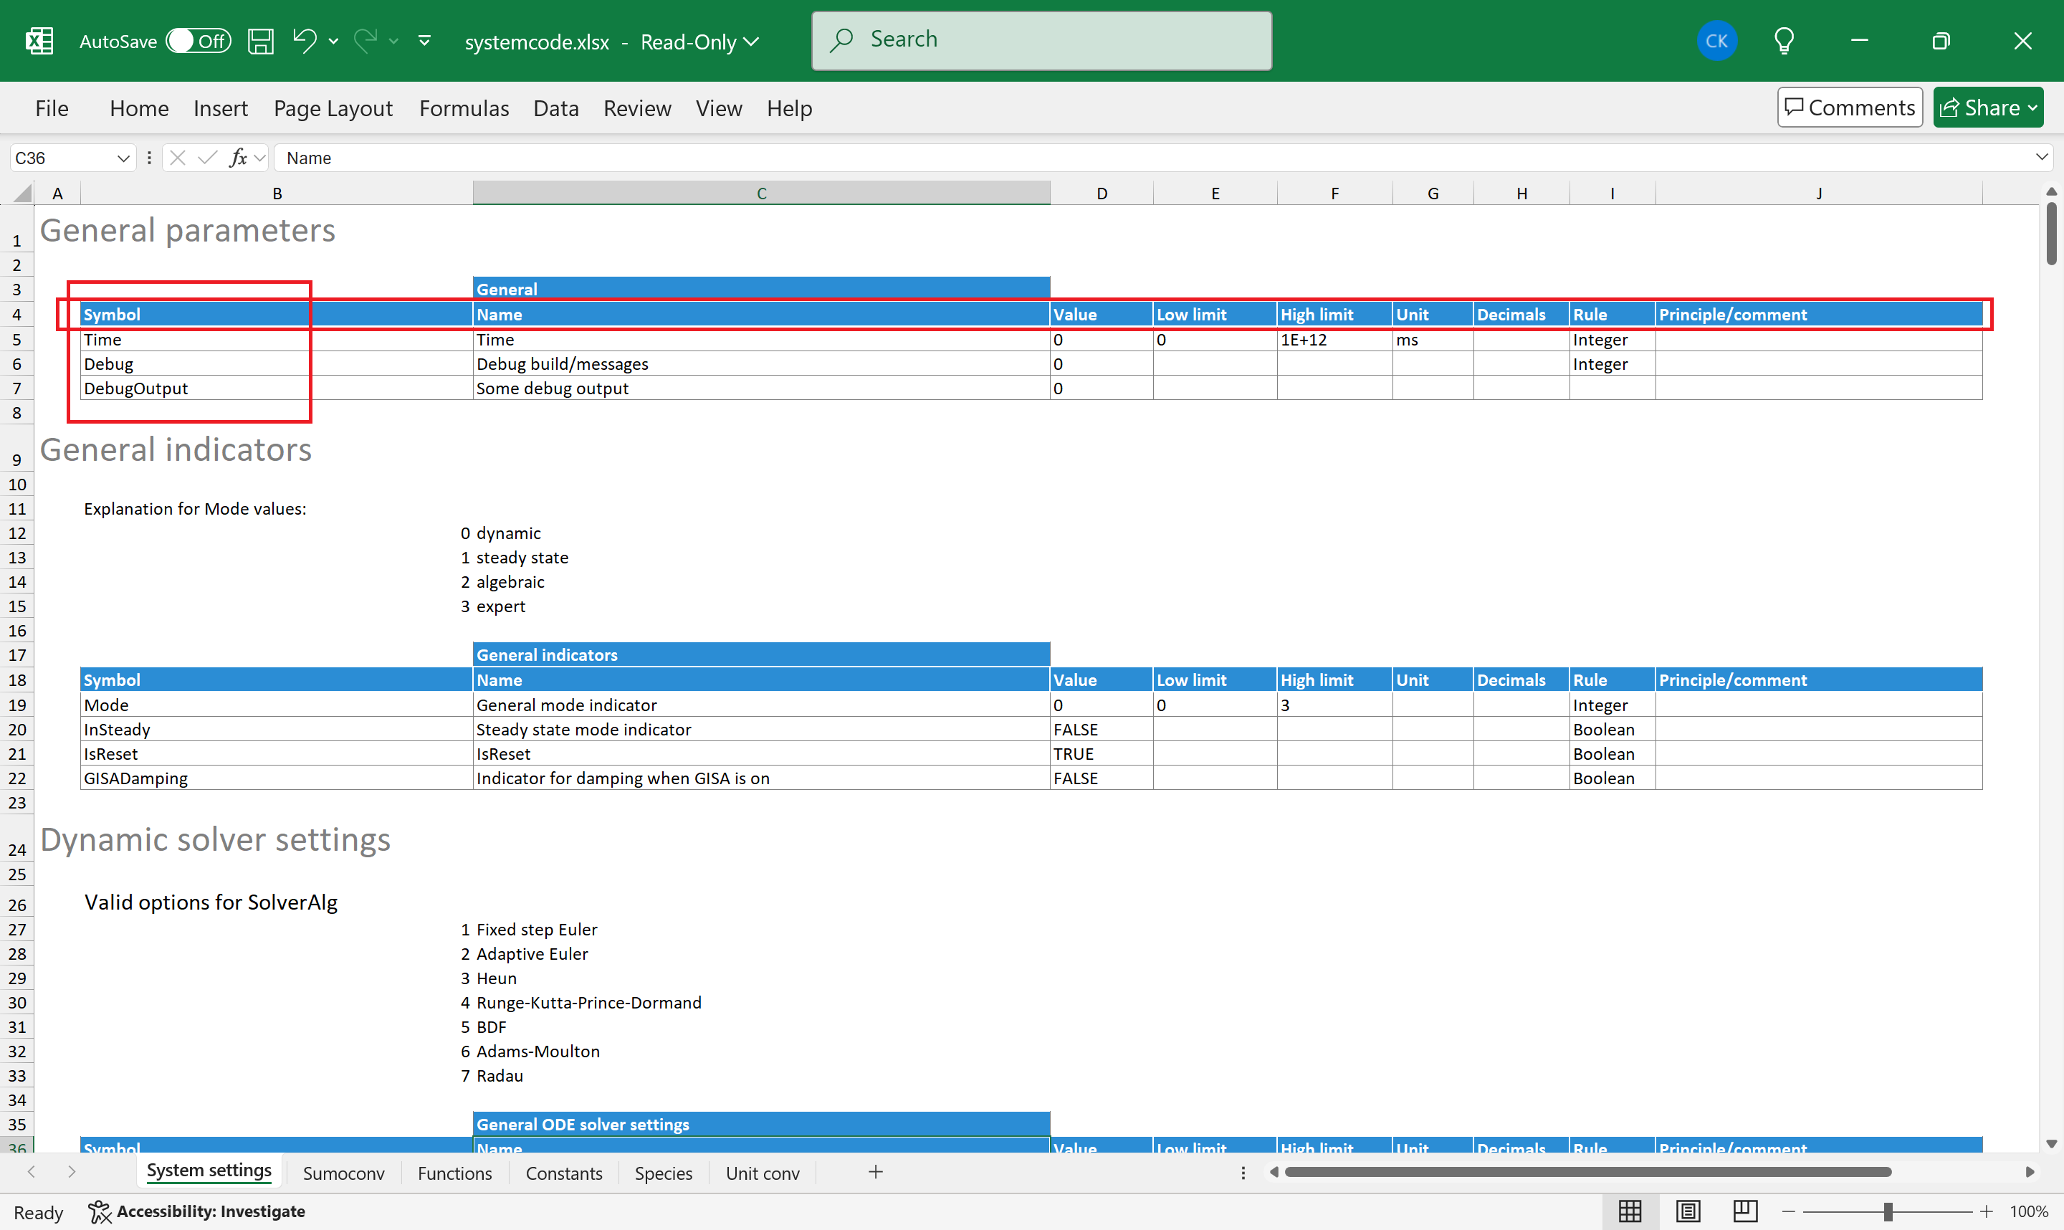Open the Page Layout tab

(x=333, y=108)
